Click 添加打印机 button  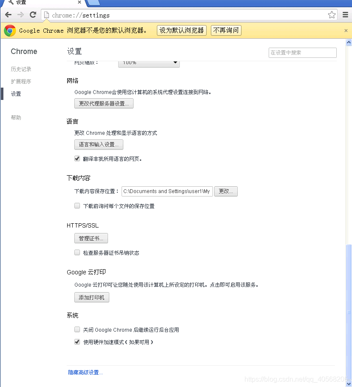[x=91, y=297]
